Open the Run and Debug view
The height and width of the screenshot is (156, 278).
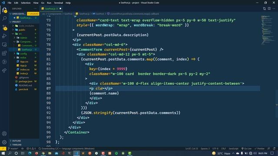[4, 36]
